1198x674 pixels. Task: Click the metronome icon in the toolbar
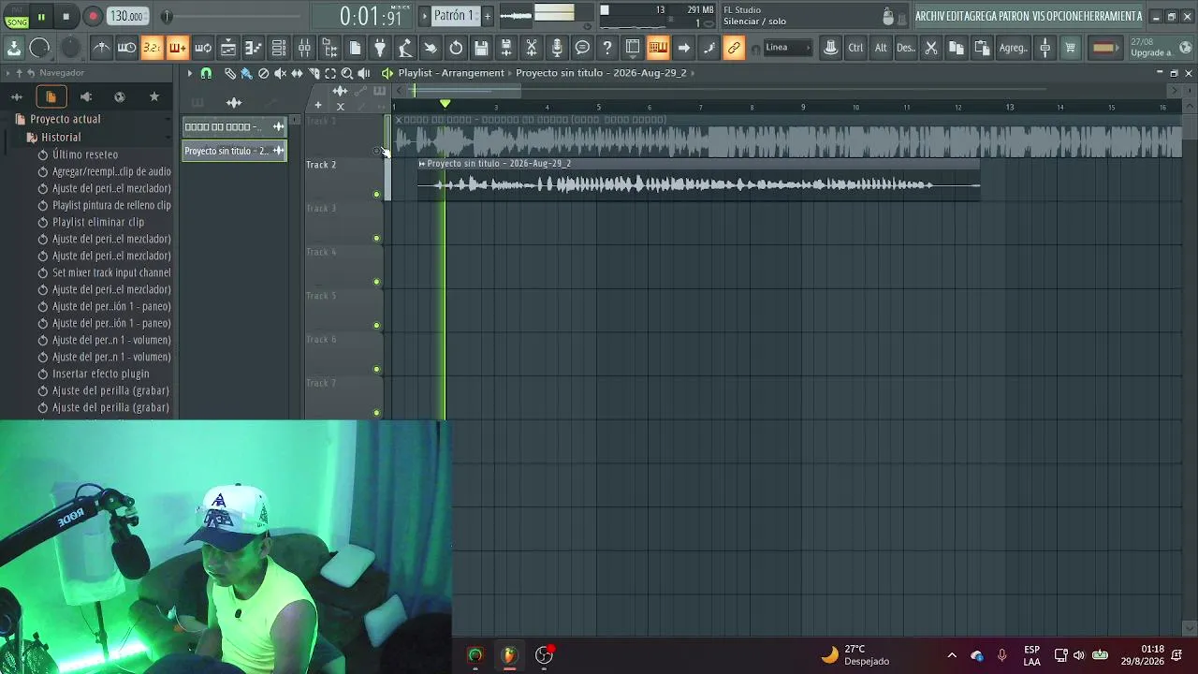[x=101, y=48]
